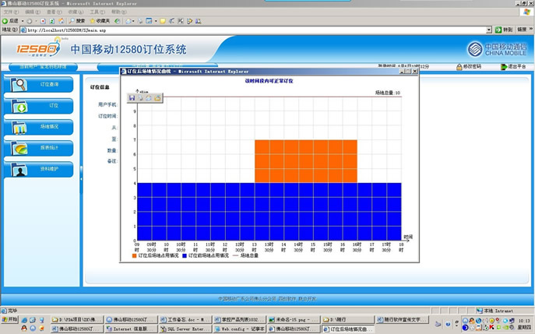Viewport: 535px width, 334px height.
Task: Click the '场地总量:10' label above the chart
Action: 388,93
